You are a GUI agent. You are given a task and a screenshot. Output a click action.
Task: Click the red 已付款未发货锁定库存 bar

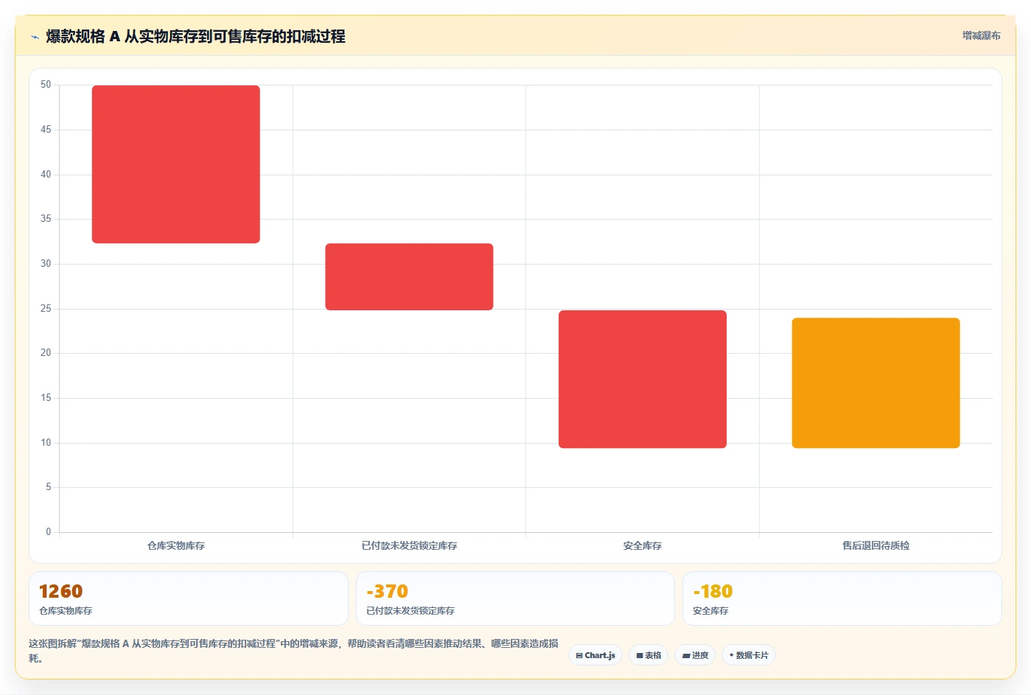pyautogui.click(x=409, y=276)
